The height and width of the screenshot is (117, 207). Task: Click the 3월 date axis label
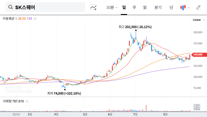(30, 114)
